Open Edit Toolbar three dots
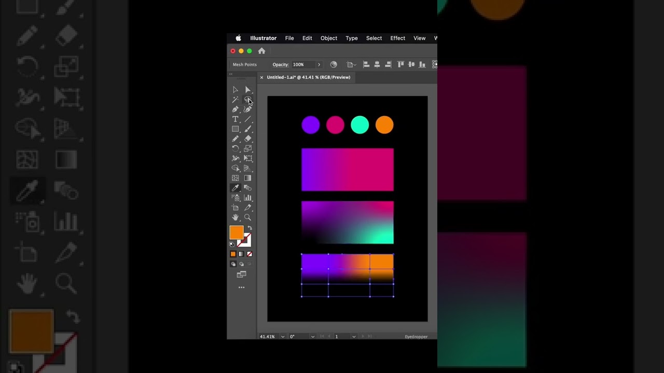Screen dimensions: 664x373 [x=241, y=288]
